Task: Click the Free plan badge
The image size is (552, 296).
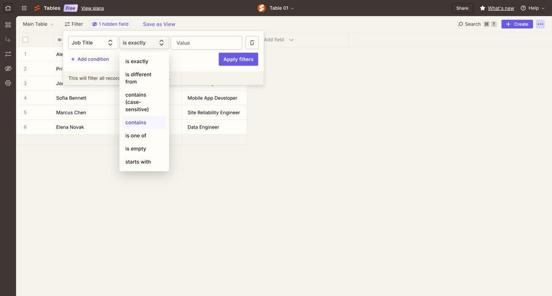Action: point(71,8)
